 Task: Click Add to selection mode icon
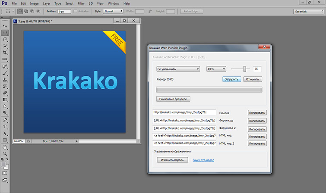pyautogui.click(x=26, y=11)
